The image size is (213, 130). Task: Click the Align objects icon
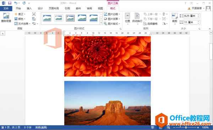[x=165, y=14]
